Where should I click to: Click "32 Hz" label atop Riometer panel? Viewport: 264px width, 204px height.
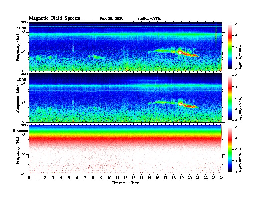click(x=24, y=125)
